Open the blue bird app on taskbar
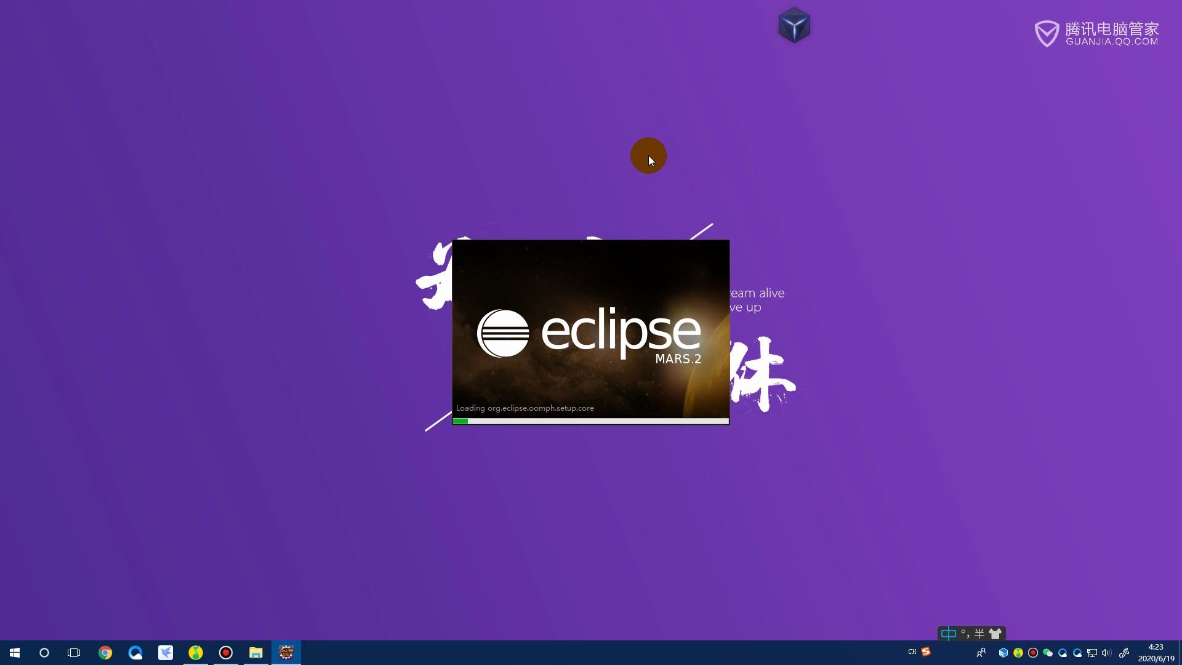 (x=166, y=653)
